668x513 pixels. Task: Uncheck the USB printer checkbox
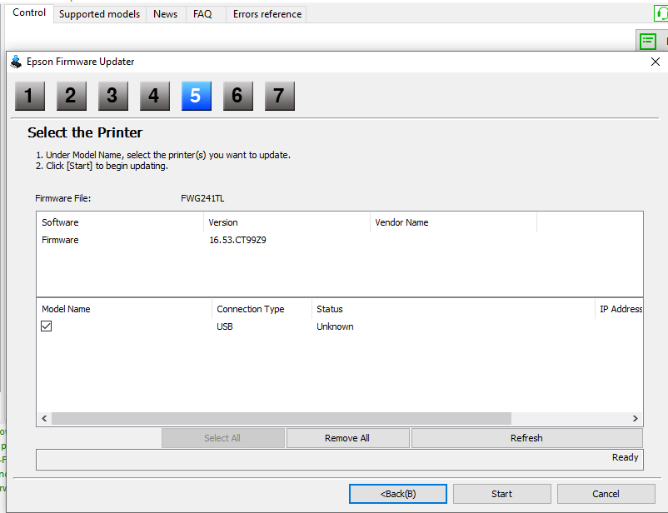coord(47,326)
